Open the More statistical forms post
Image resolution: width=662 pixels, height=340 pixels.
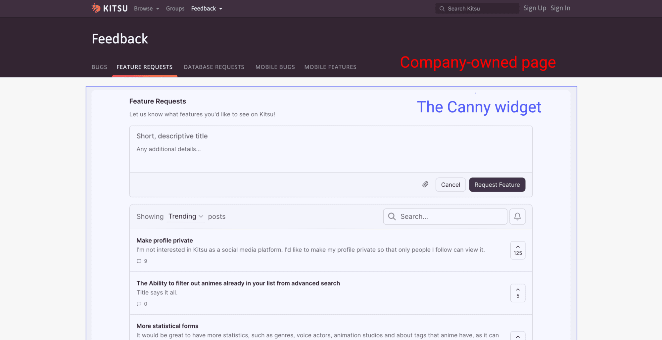167,326
